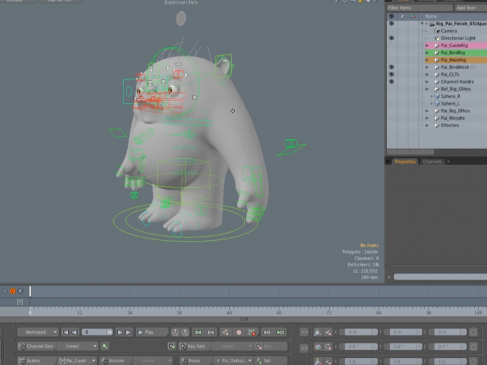Click frame 48 on the timeline ruler
The image size is (487, 365).
pyautogui.click(x=229, y=313)
